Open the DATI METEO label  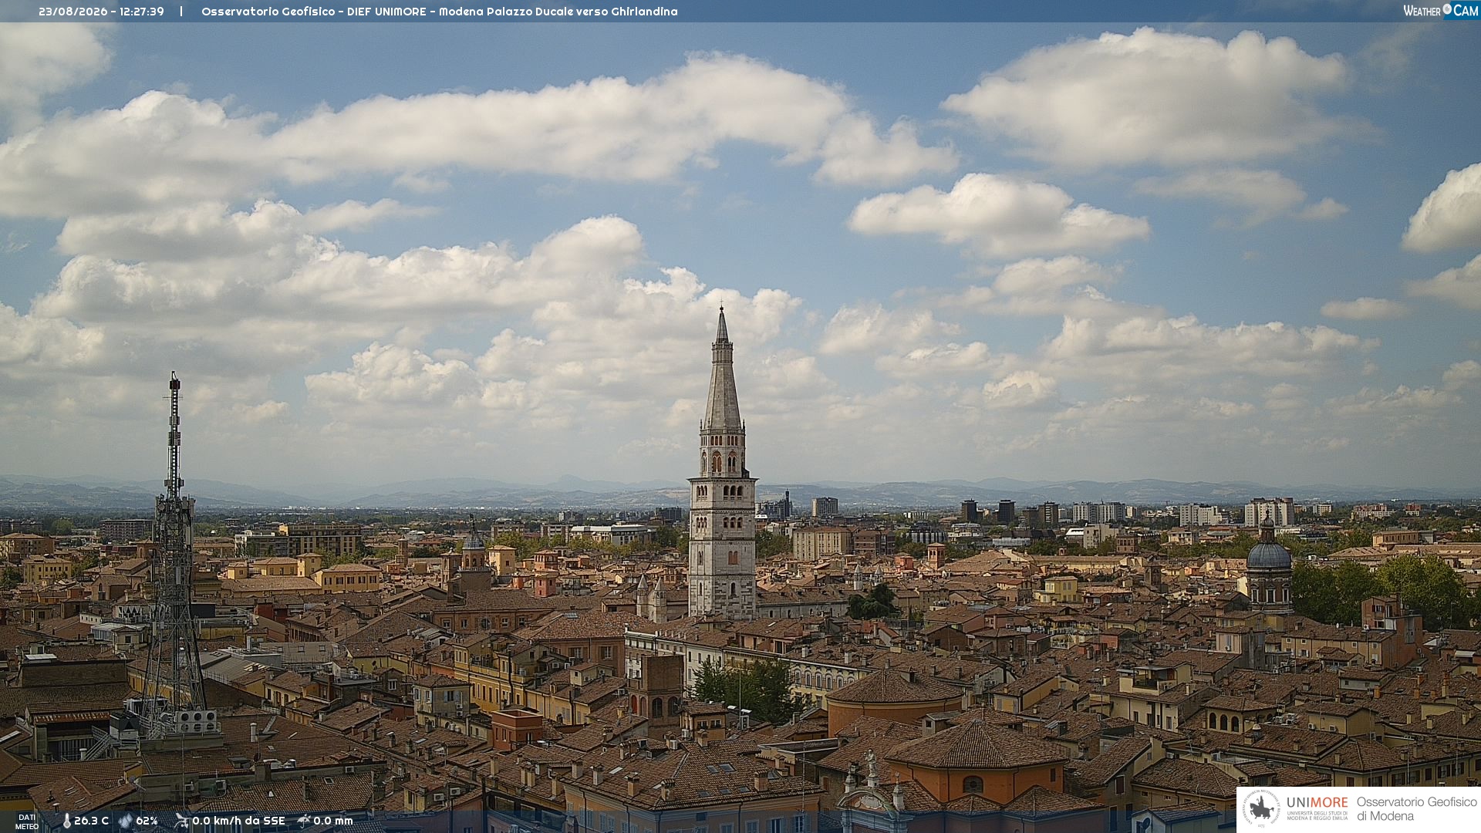27,821
